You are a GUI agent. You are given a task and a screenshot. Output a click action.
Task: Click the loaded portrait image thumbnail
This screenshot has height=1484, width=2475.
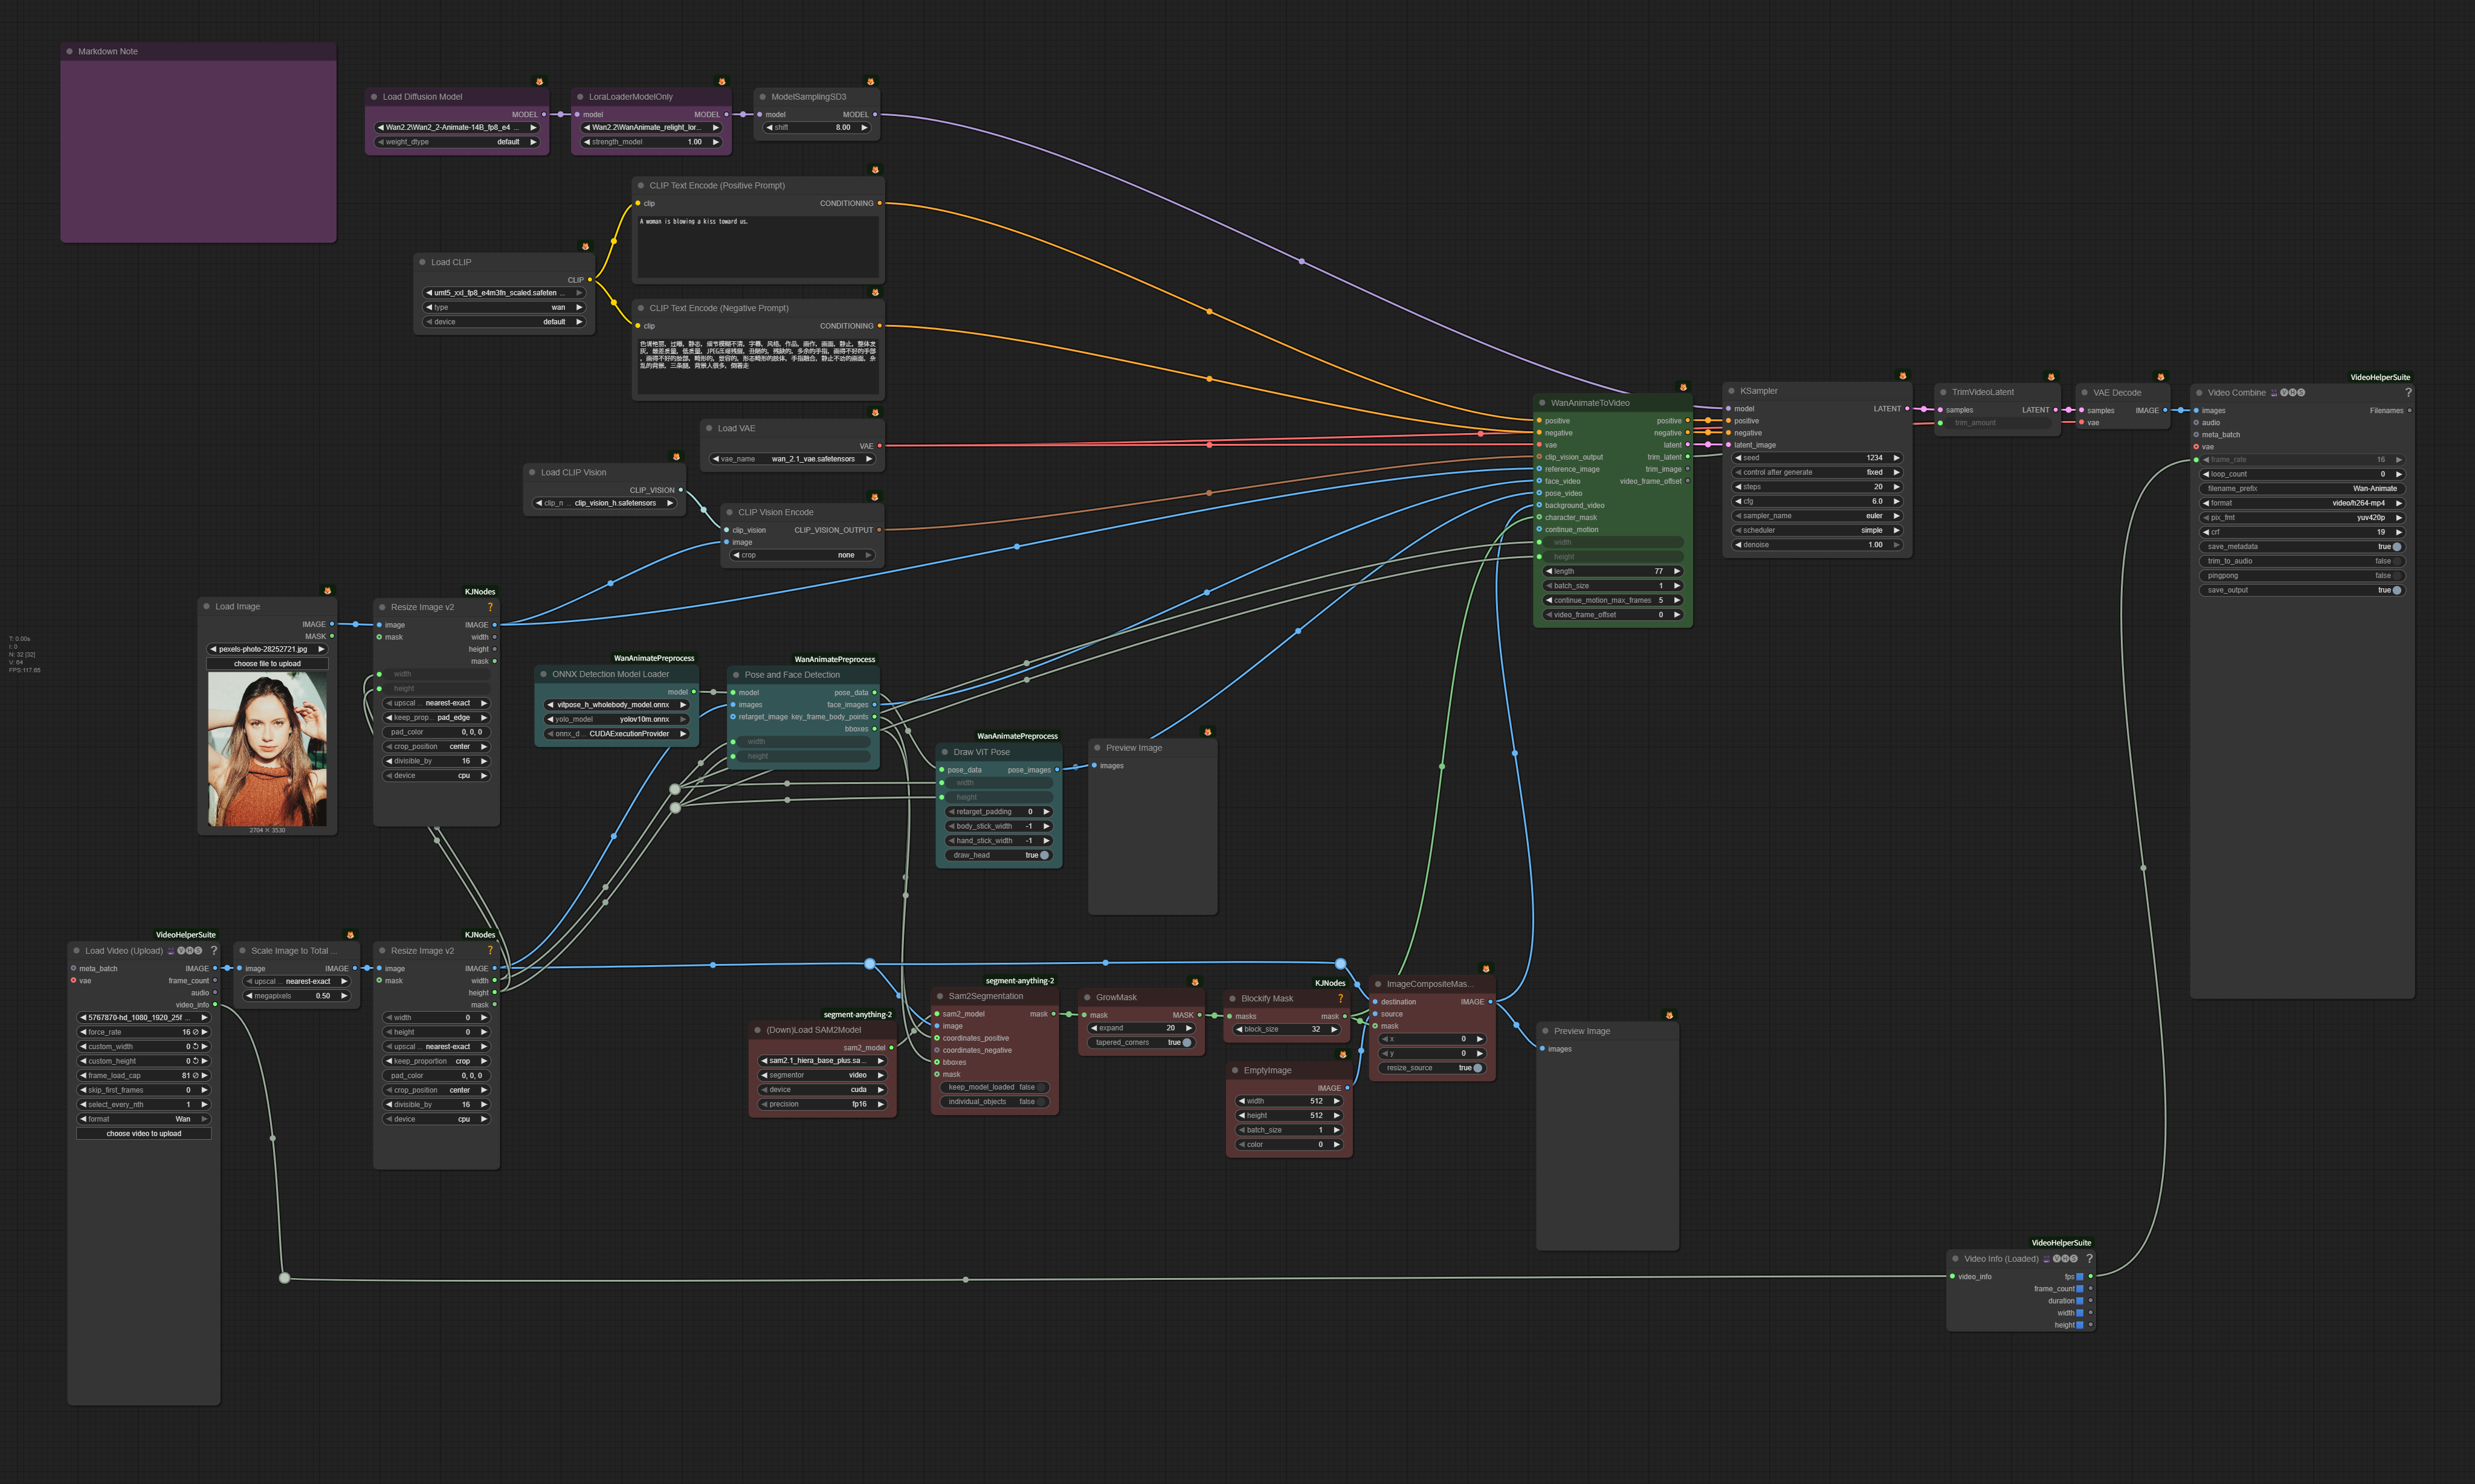click(267, 748)
